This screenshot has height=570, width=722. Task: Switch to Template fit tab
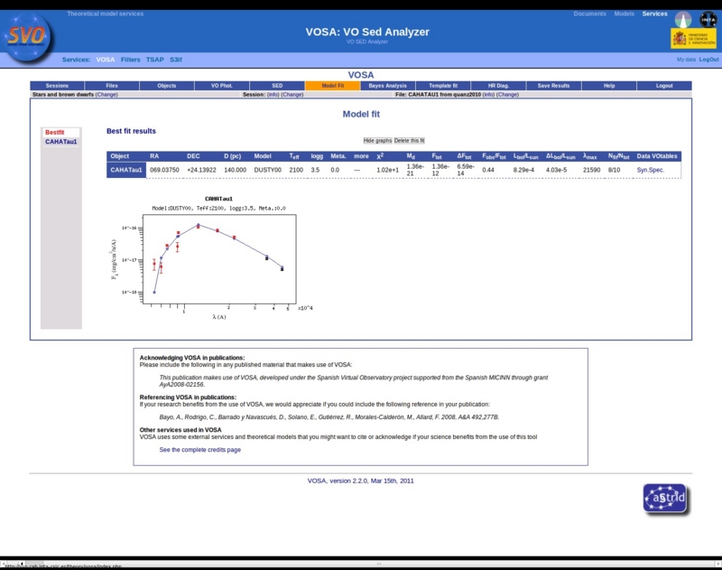click(443, 86)
